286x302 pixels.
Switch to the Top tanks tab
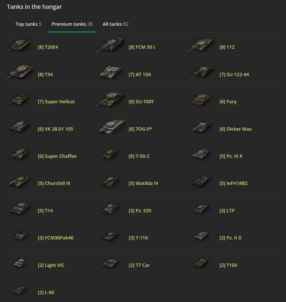coord(28,24)
